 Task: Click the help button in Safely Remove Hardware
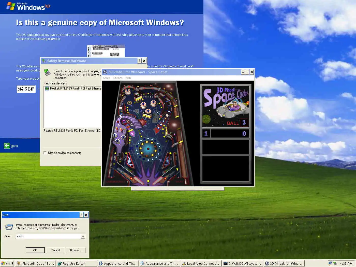(x=139, y=61)
